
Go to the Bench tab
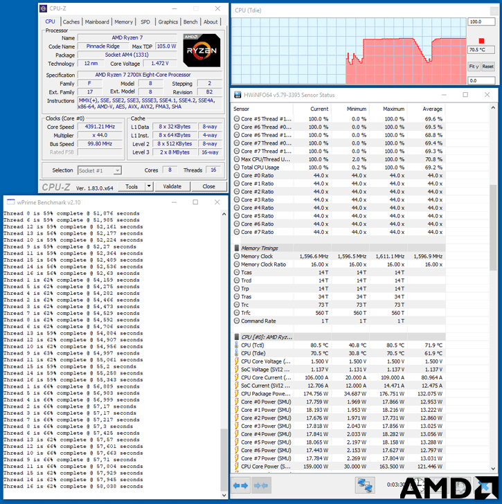point(190,22)
